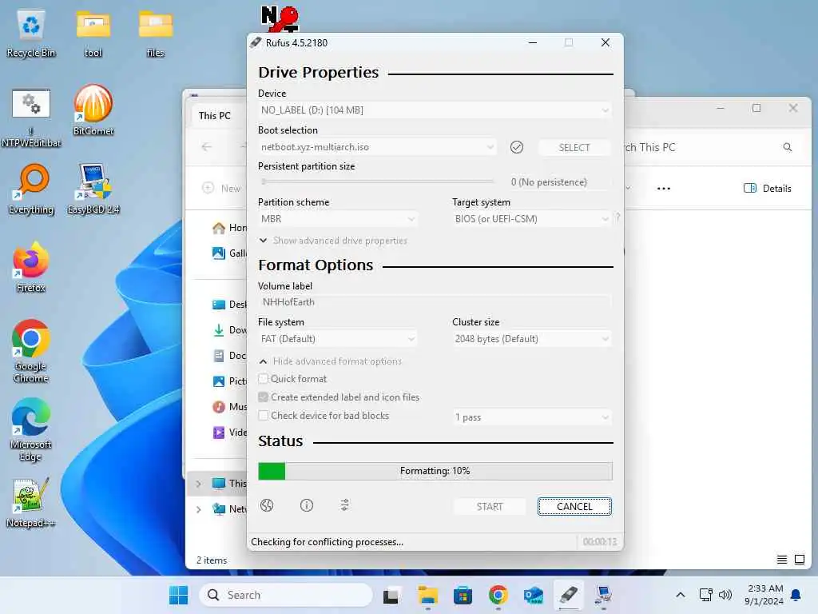Open volume control in system tray

click(725, 595)
